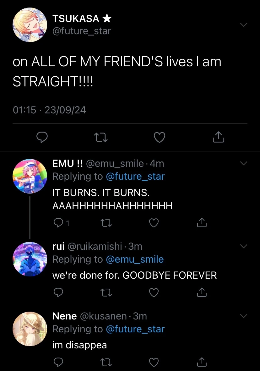The image size is (260, 371).
Task: Reply to TSUKASA's main tweet
Action: [42, 137]
